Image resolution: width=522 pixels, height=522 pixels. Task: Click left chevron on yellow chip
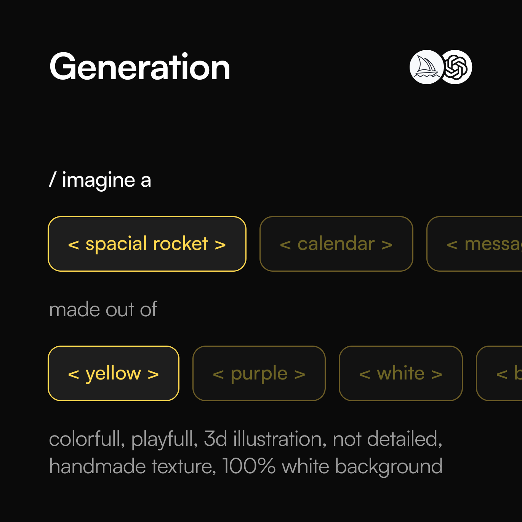coord(74,374)
